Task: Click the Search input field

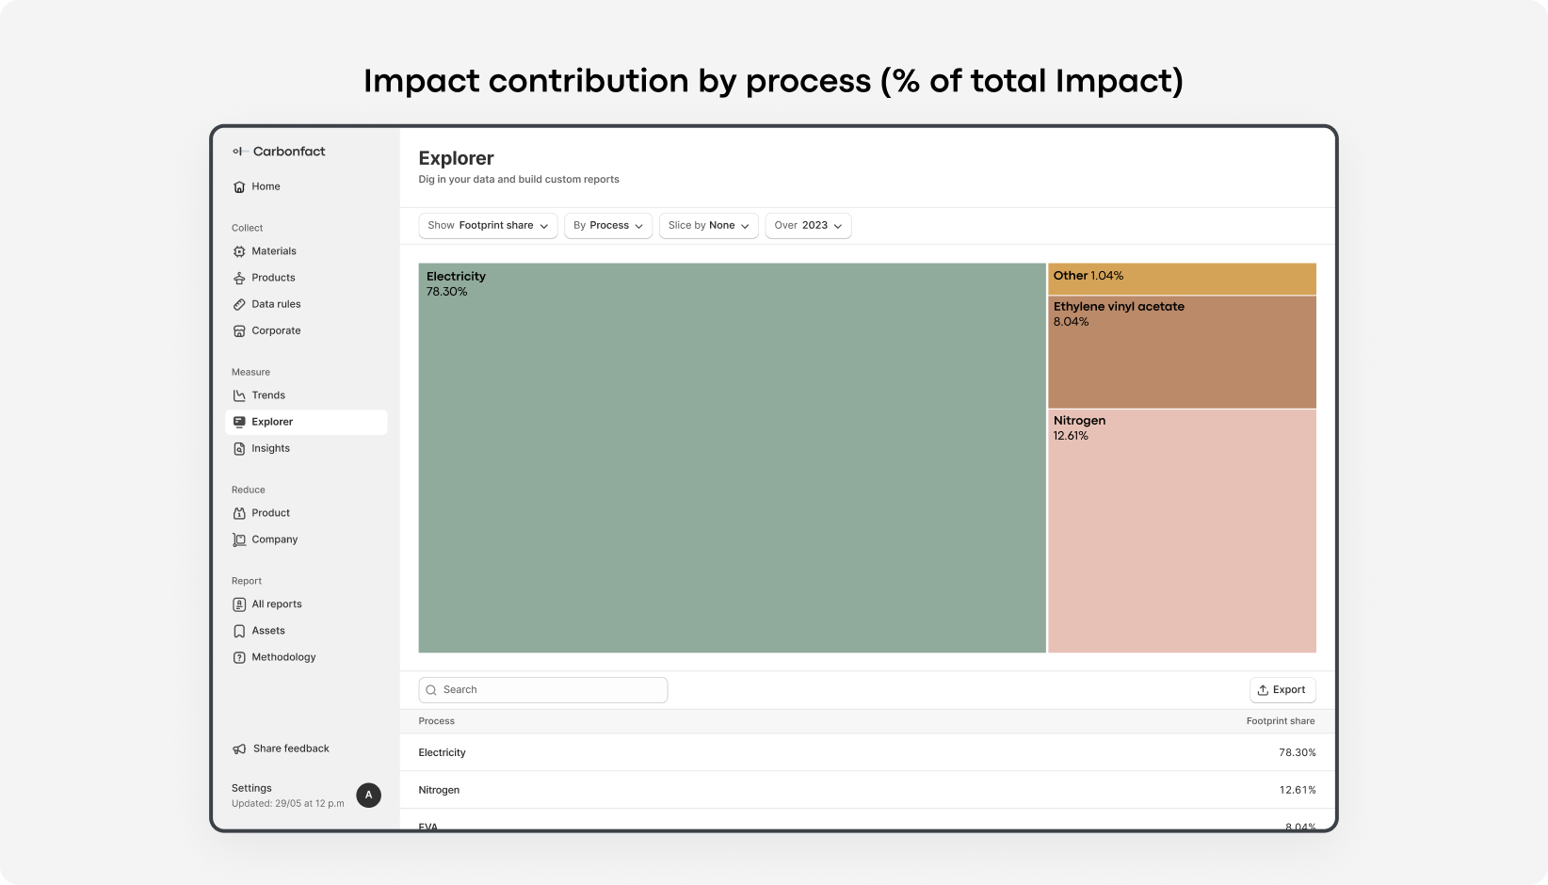Action: (x=543, y=690)
